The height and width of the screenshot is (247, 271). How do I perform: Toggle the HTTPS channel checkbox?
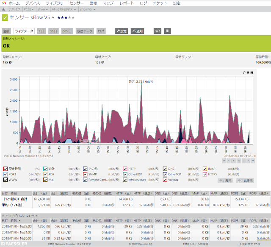(205, 174)
